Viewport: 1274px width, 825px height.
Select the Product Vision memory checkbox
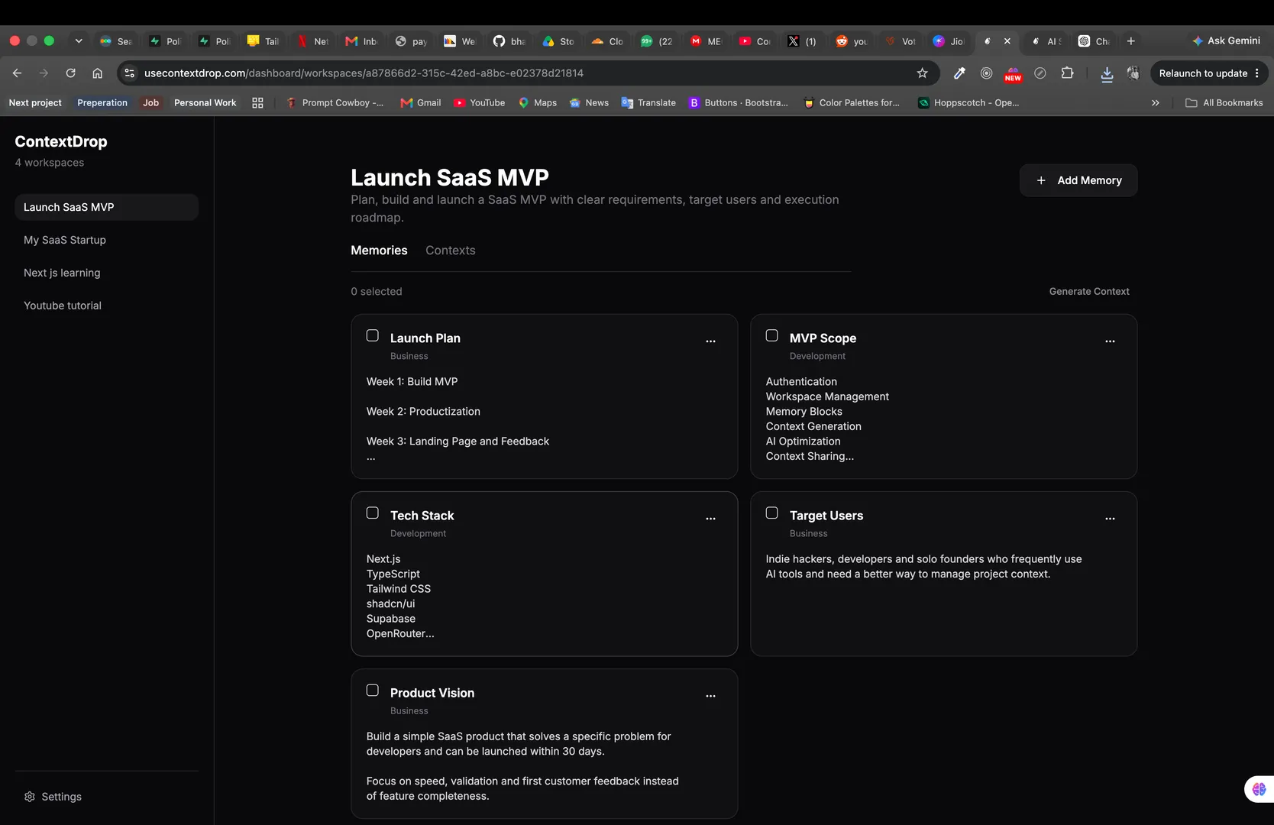click(373, 690)
